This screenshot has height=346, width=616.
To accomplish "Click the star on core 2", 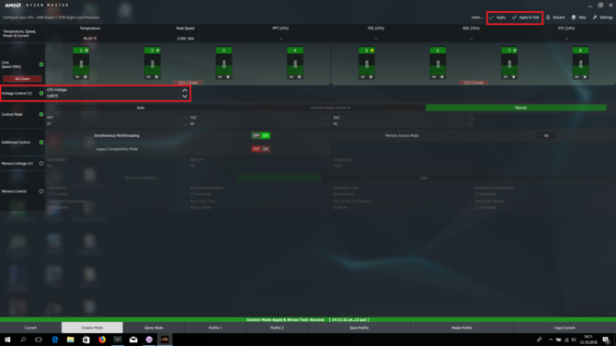I will (157, 51).
